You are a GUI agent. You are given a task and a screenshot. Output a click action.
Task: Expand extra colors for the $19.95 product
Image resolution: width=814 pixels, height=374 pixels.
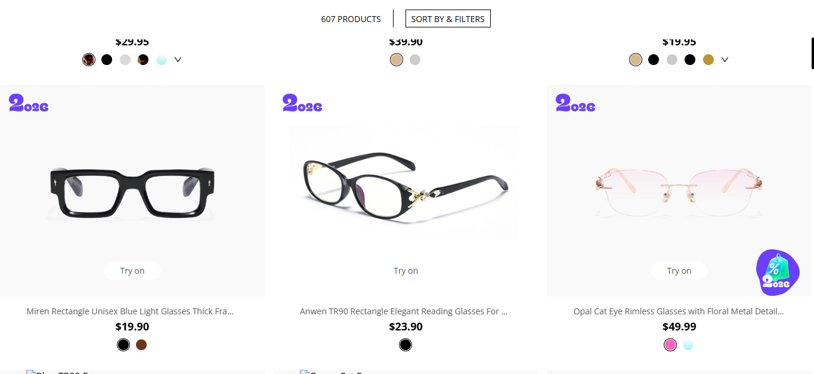[725, 59]
